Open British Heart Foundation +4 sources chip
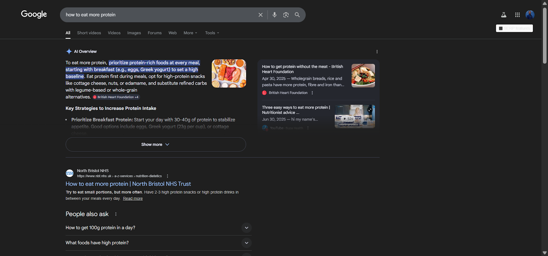548x256 pixels. [116, 97]
